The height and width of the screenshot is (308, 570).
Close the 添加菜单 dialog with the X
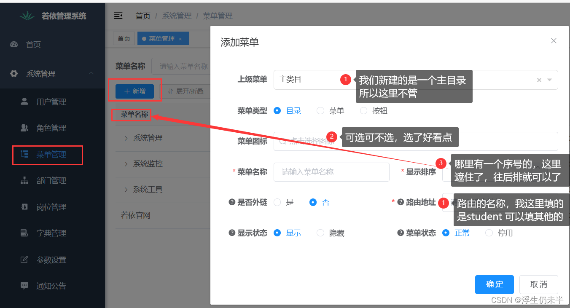point(554,41)
